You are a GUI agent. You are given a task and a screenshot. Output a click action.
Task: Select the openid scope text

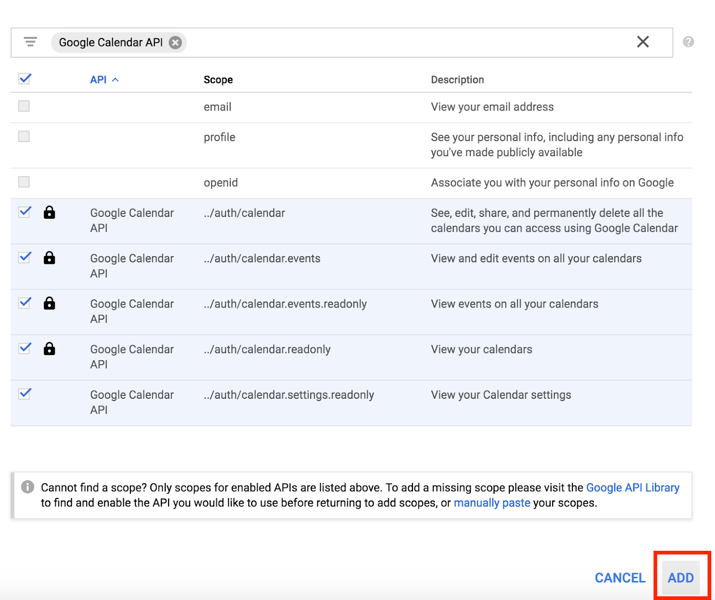click(221, 182)
